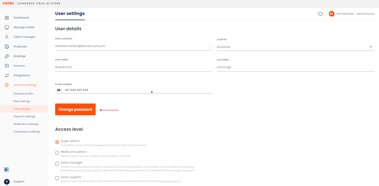Click the Criteo logo
This screenshot has height=186, width=379.
(8, 4)
